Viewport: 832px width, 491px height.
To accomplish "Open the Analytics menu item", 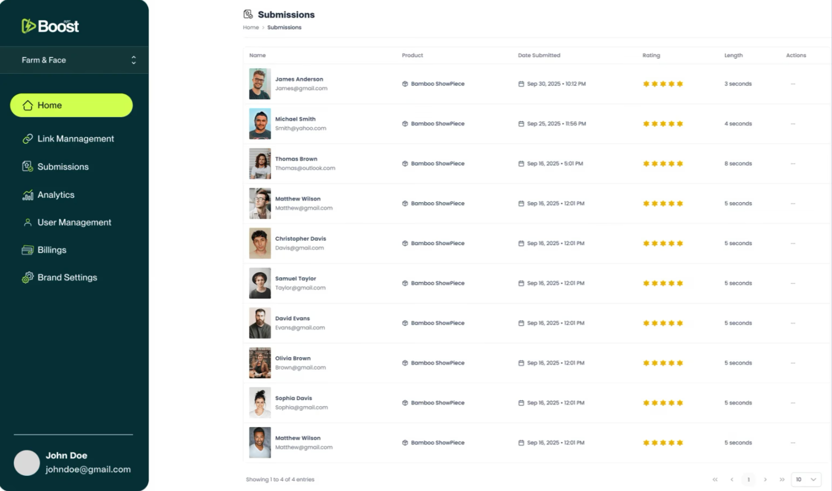I will point(56,195).
